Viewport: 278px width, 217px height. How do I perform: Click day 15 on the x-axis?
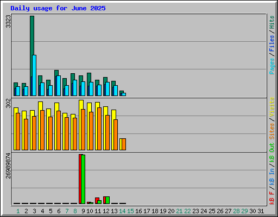tap(130, 211)
